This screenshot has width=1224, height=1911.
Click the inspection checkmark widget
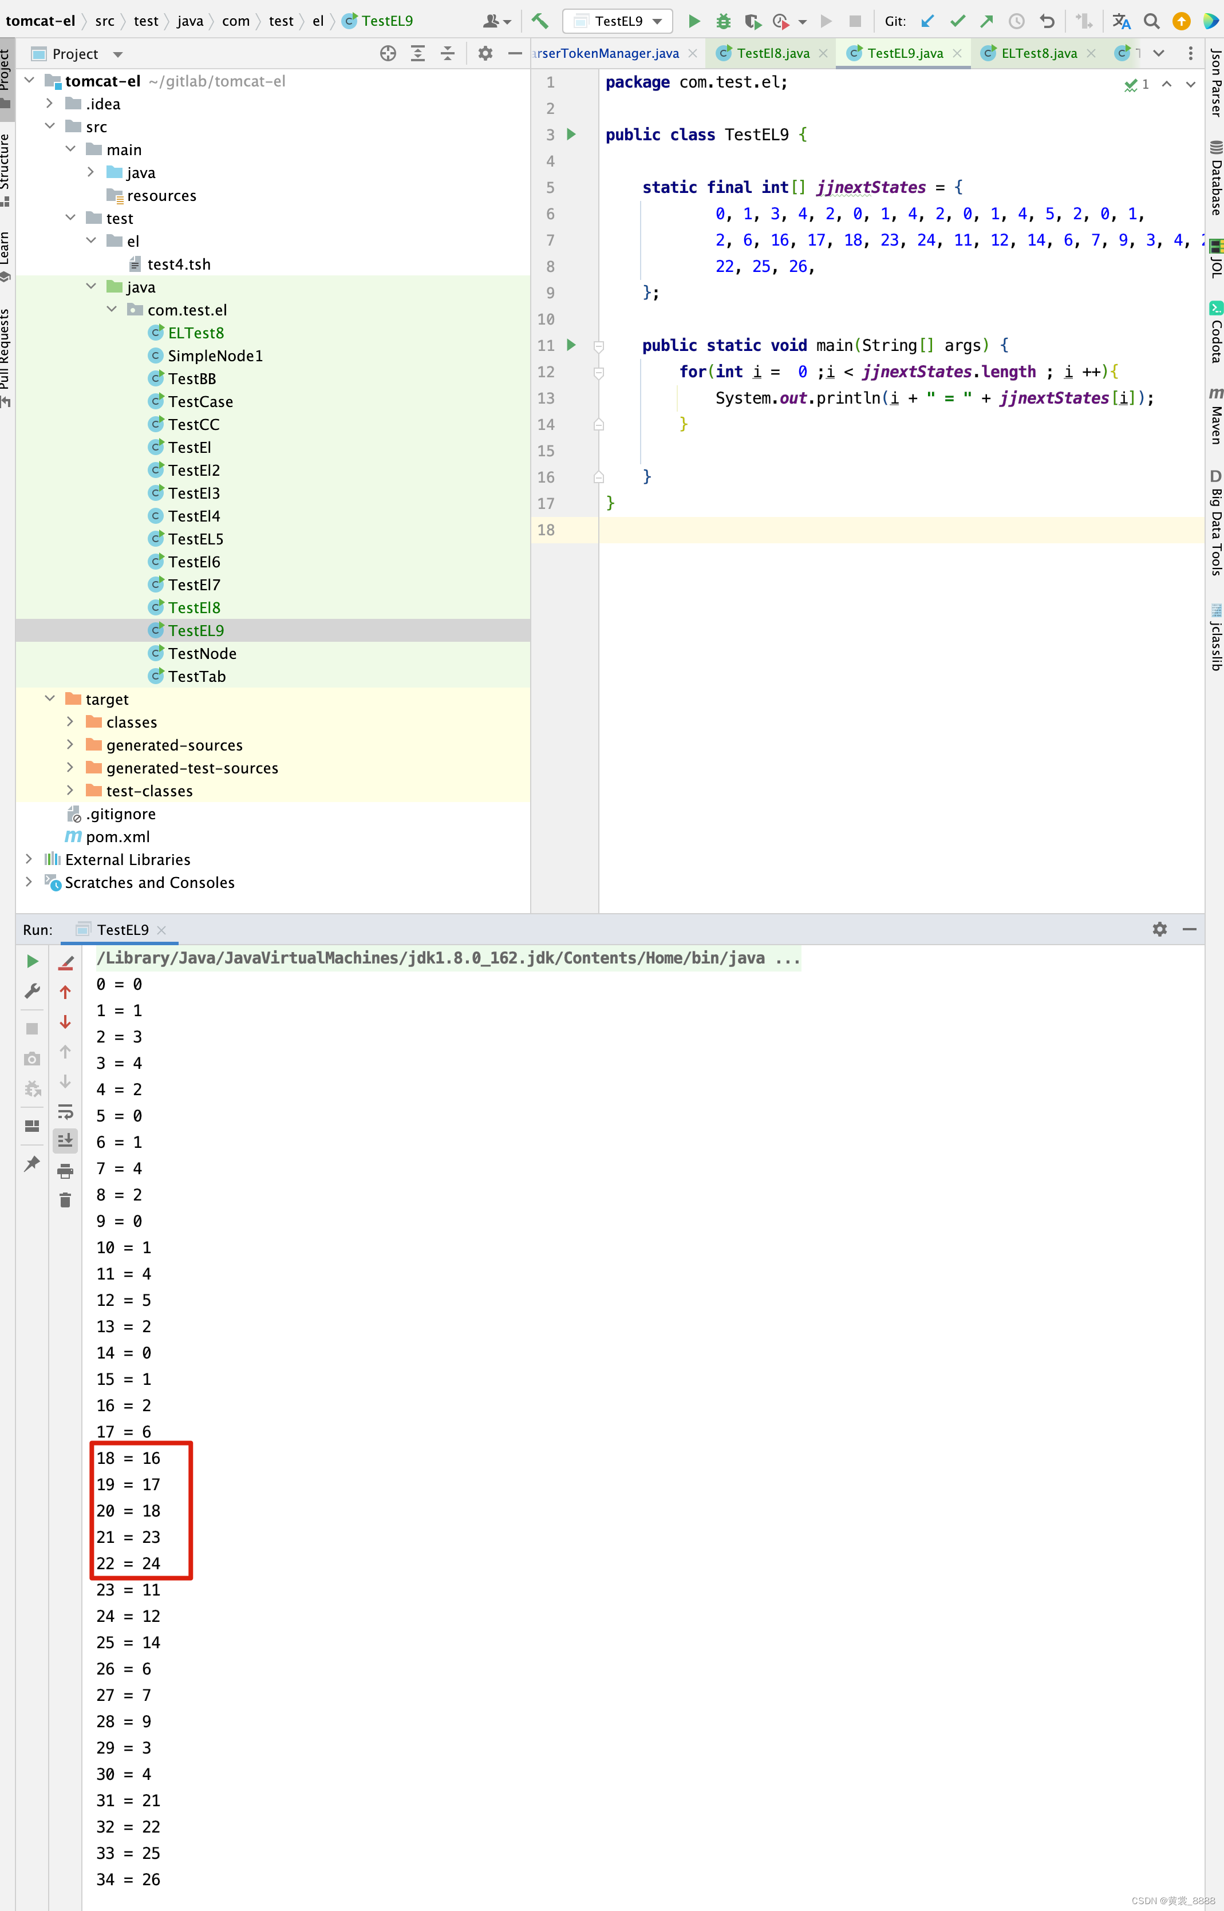(x=1136, y=84)
